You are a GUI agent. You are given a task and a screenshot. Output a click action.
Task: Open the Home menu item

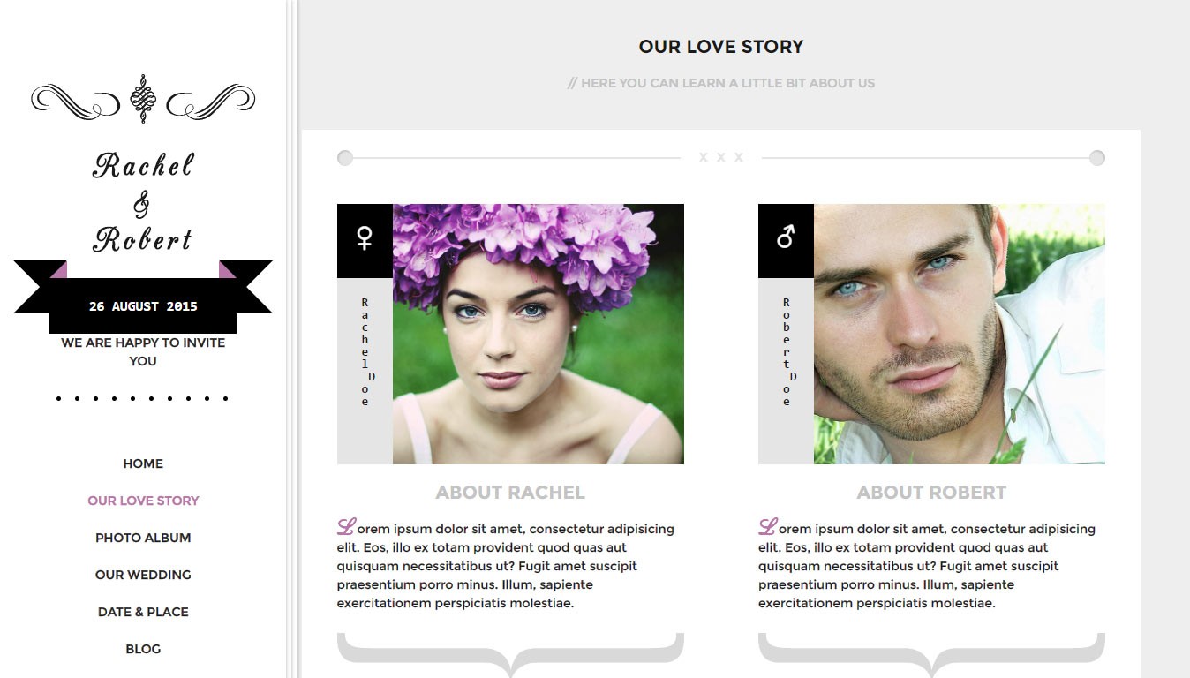(143, 463)
